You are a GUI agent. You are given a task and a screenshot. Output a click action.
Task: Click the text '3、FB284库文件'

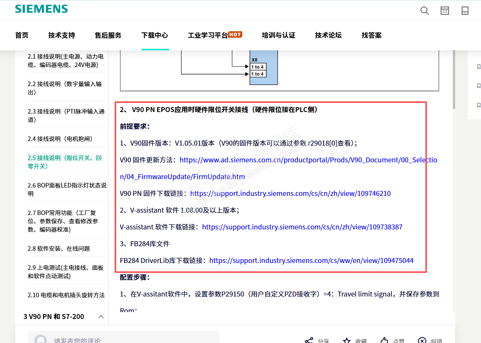(x=144, y=244)
